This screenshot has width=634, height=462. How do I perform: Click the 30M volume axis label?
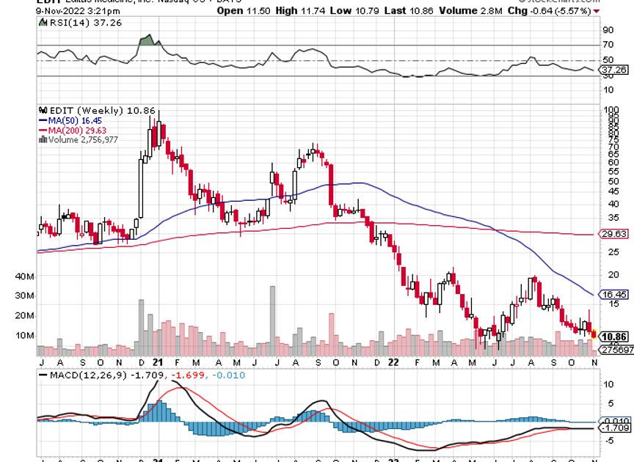coord(24,296)
